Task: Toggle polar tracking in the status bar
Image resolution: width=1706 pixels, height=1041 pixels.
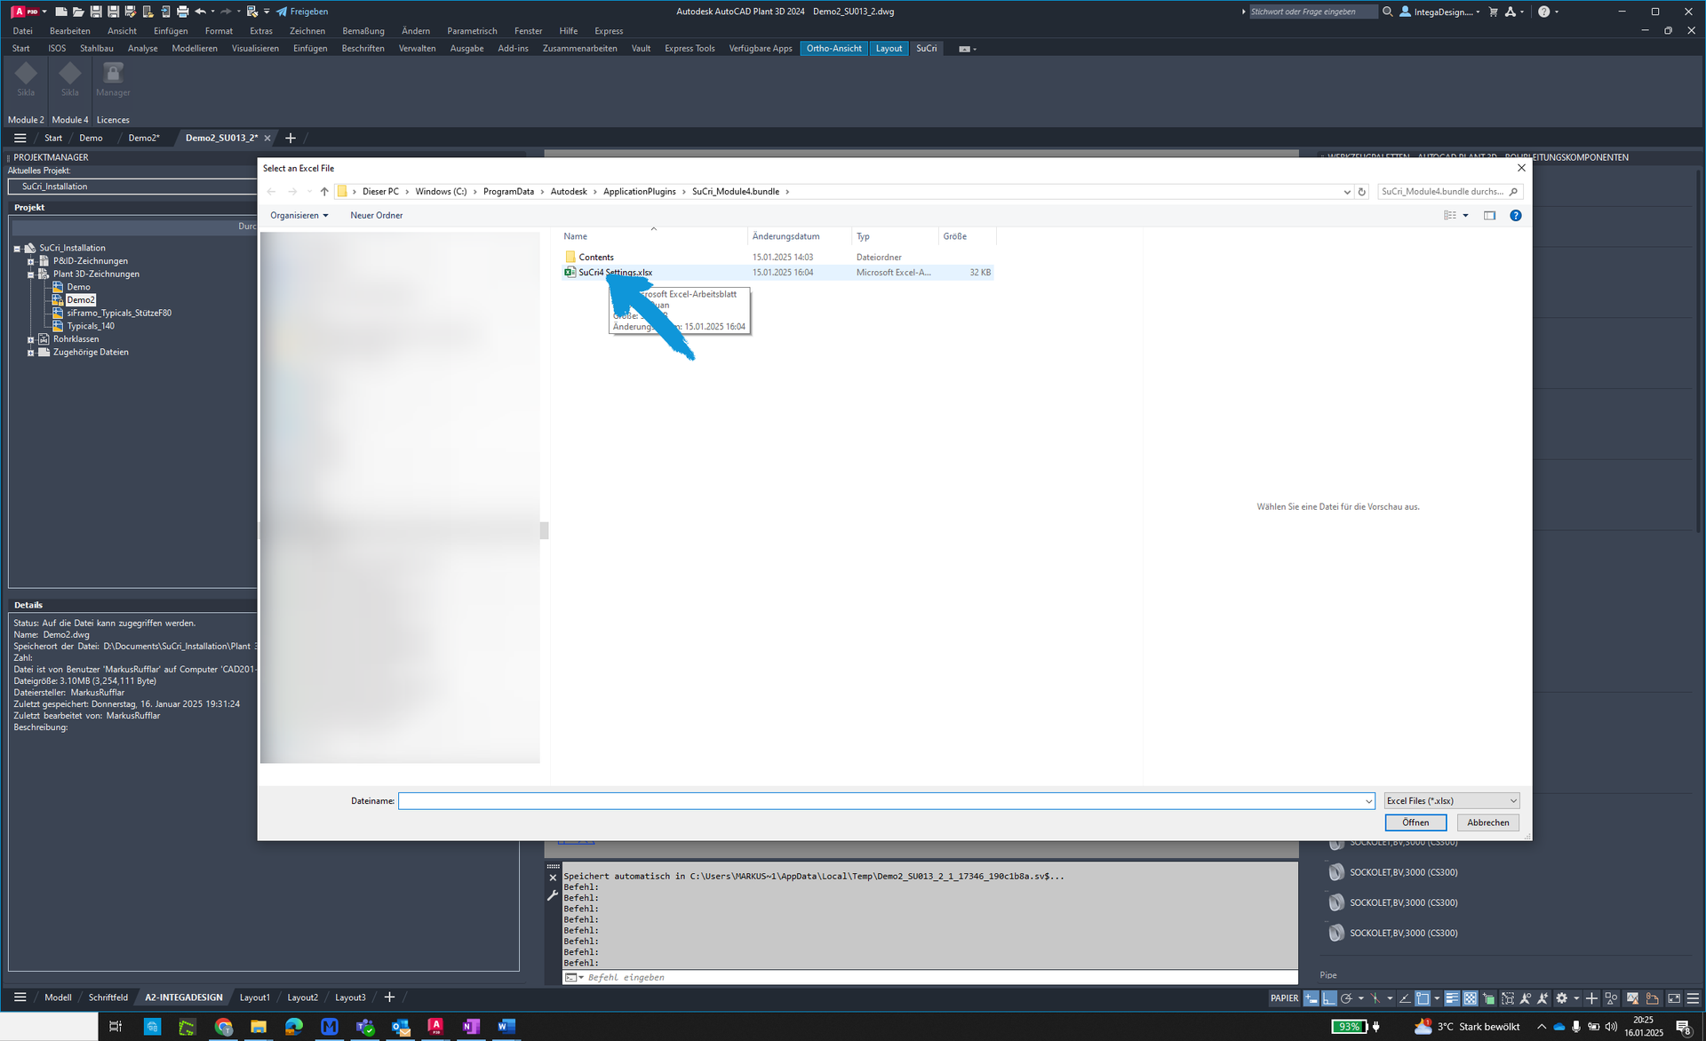Action: pyautogui.click(x=1346, y=999)
